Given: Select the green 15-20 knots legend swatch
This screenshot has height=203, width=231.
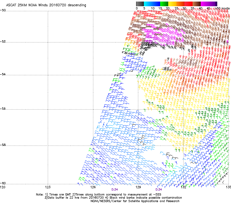Looking at the screenshot, I should (x=164, y=4).
